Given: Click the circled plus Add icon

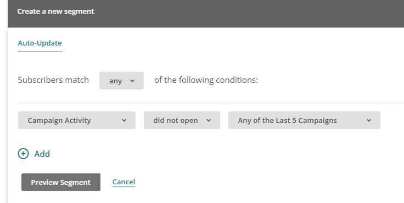Looking at the screenshot, I should tap(23, 154).
